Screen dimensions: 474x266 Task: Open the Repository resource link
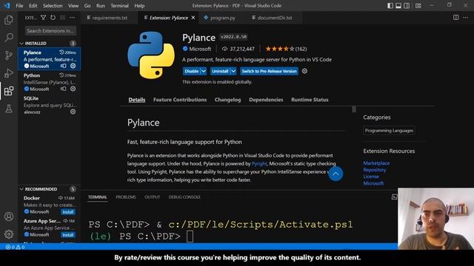click(375, 170)
